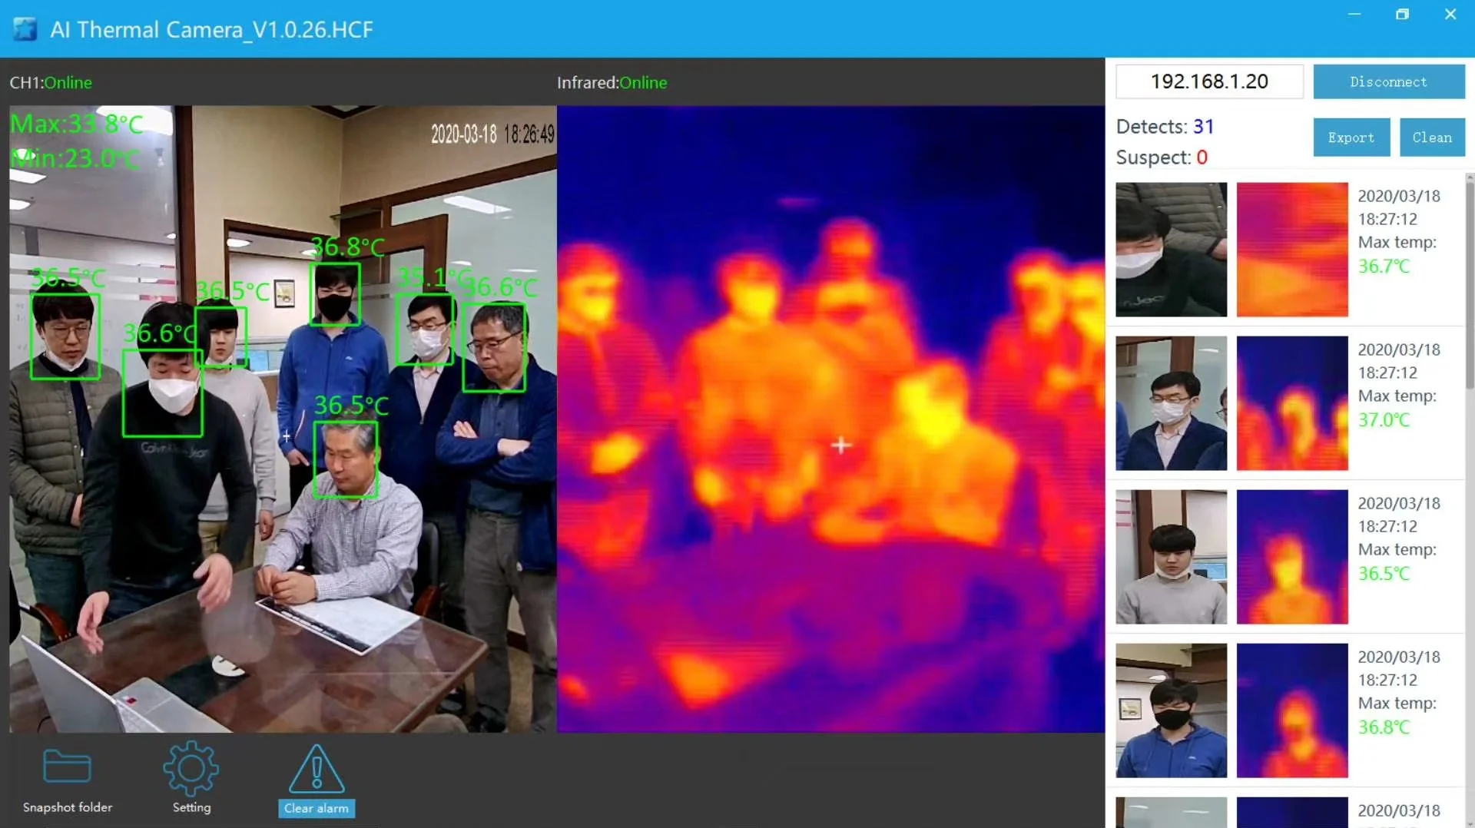Click the Snapshot folder label text
Viewport: 1475px width, 828px height.
68,807
